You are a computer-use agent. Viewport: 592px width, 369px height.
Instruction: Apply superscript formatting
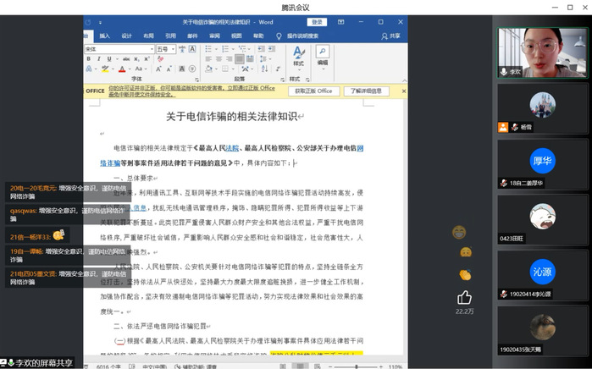pos(147,59)
